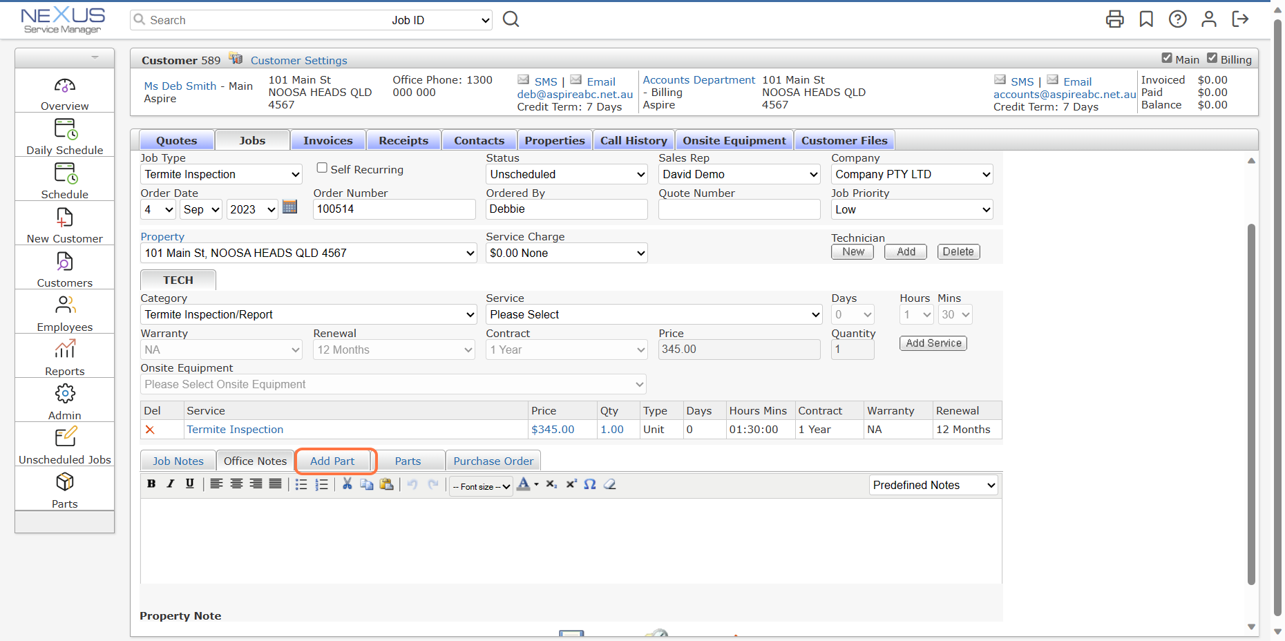
Task: Apply bold formatting in the notes editor
Action: [x=151, y=484]
